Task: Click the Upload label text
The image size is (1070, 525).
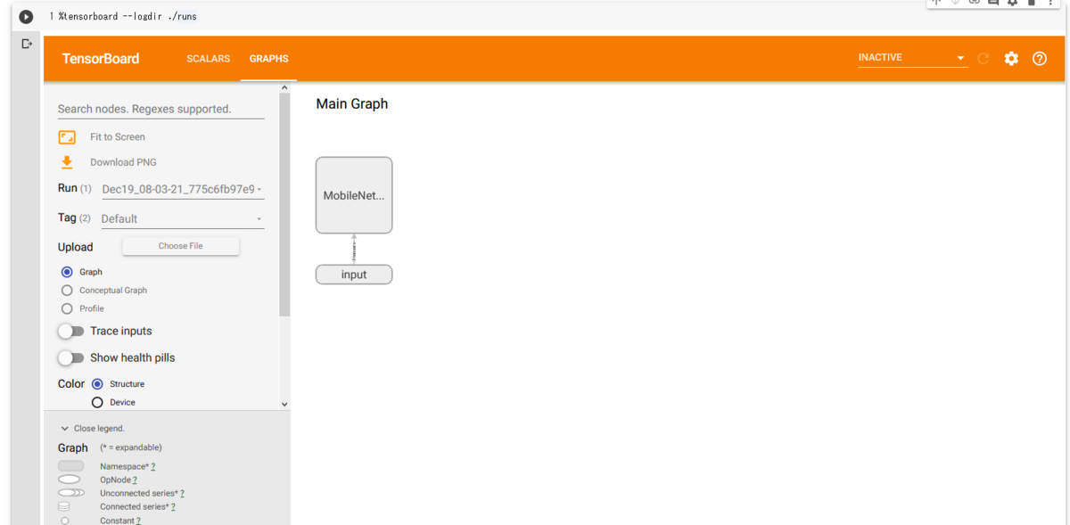Action: (76, 247)
